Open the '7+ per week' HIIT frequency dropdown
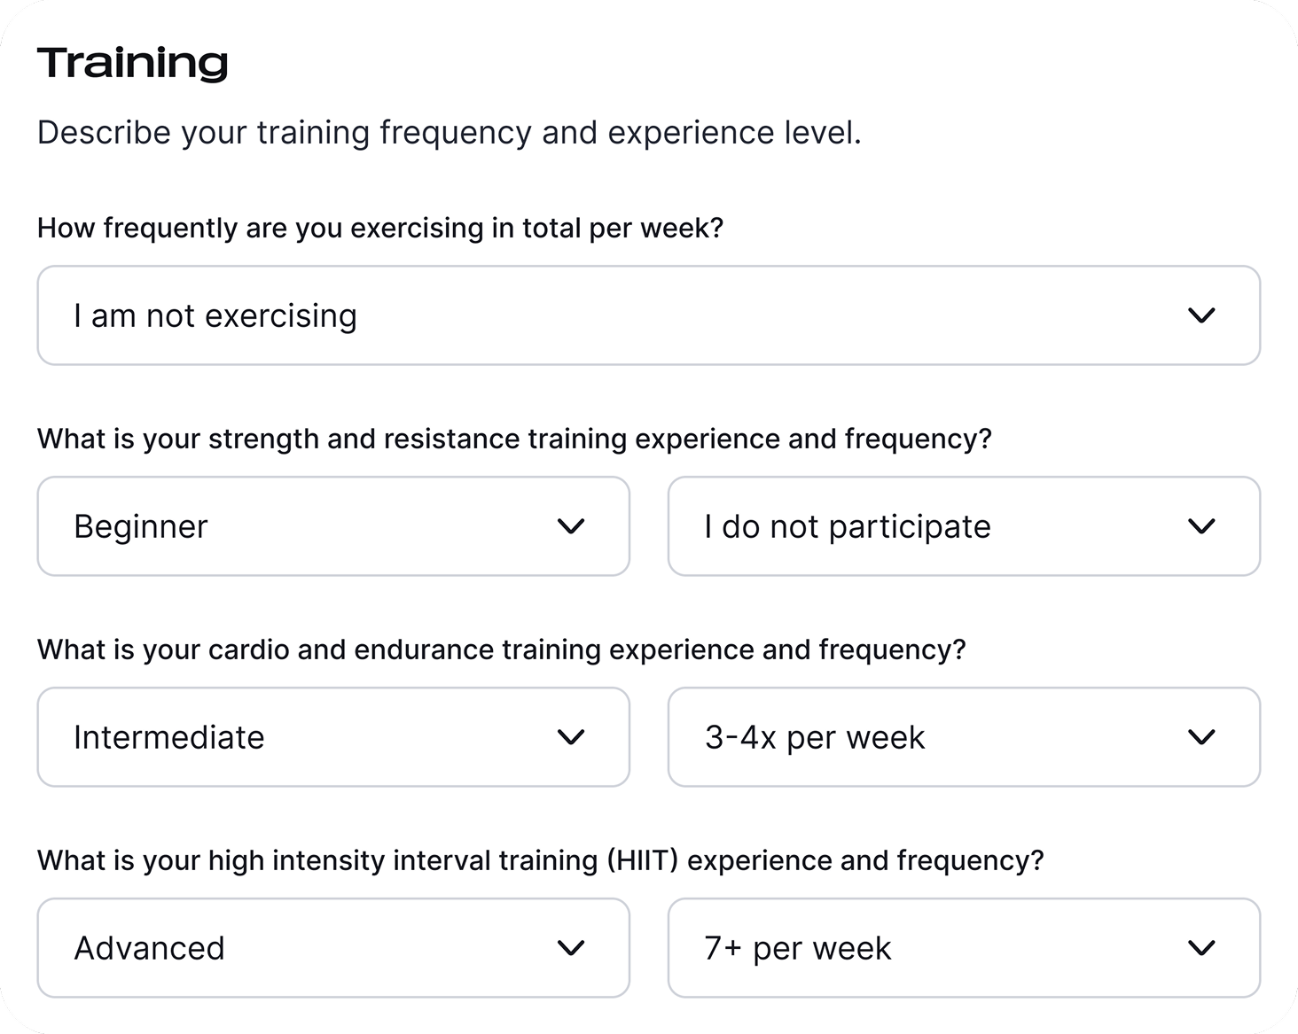 [x=964, y=948]
